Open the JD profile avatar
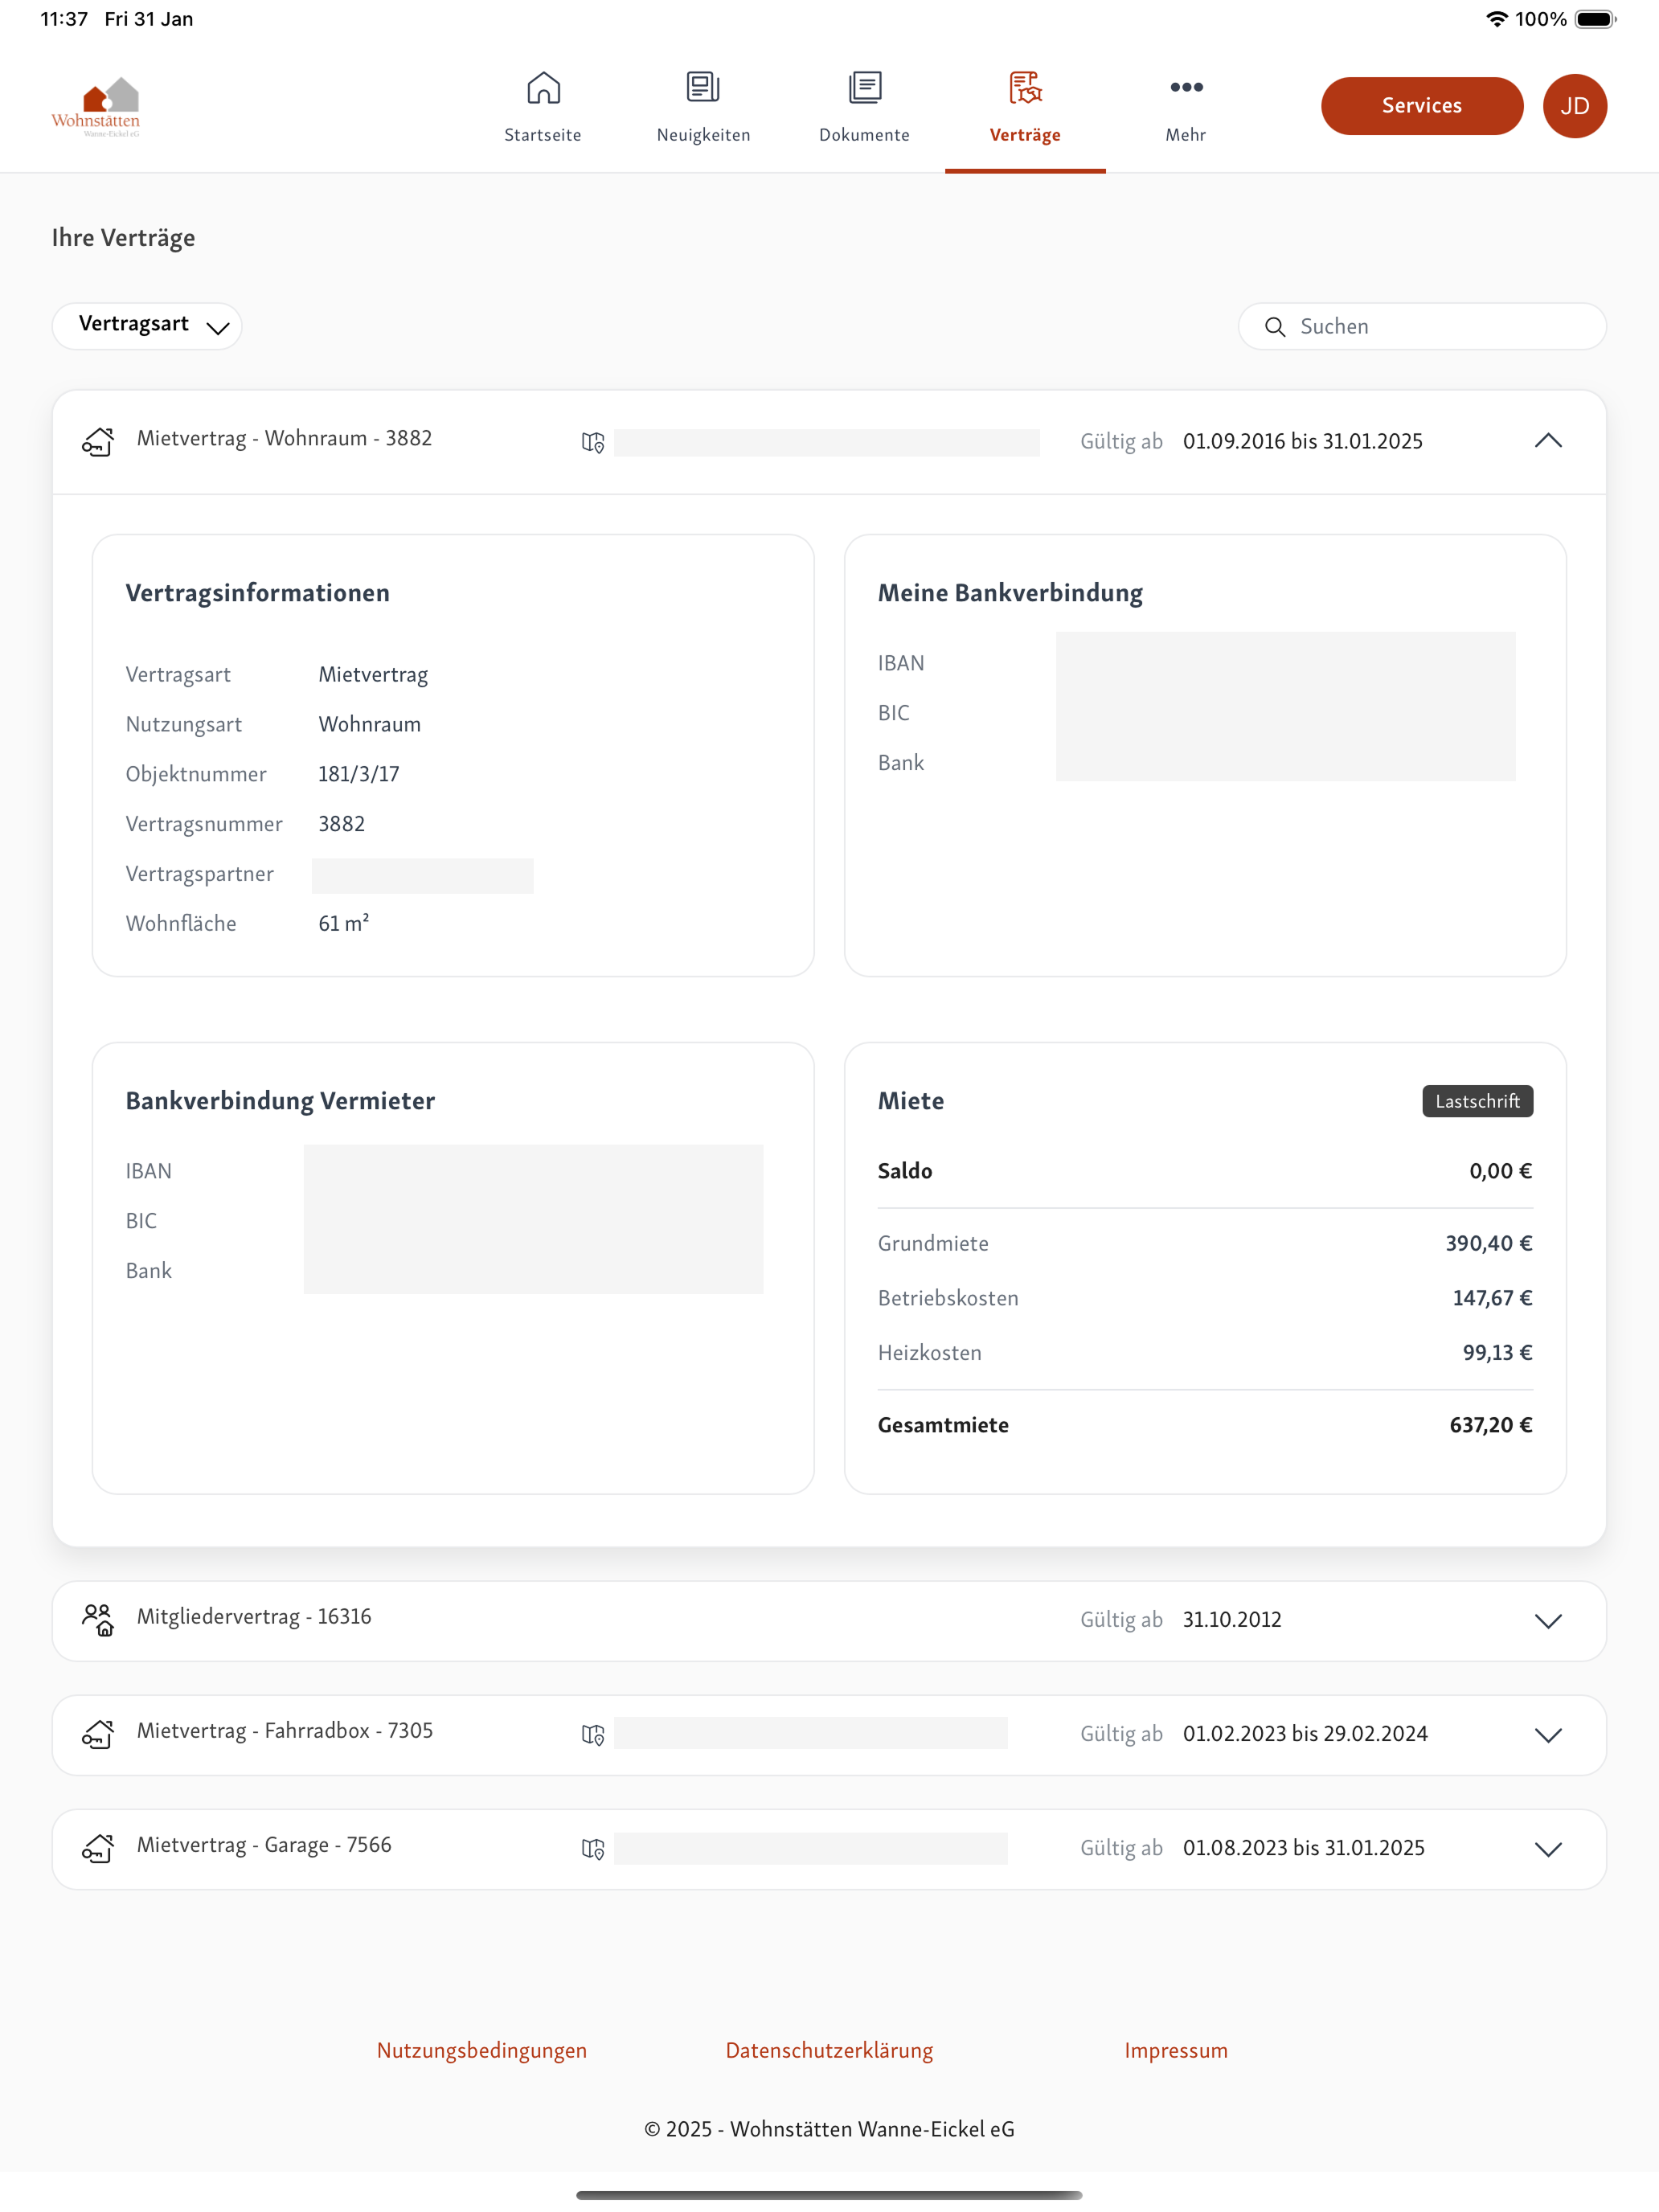This screenshot has width=1659, height=2212. [x=1574, y=106]
